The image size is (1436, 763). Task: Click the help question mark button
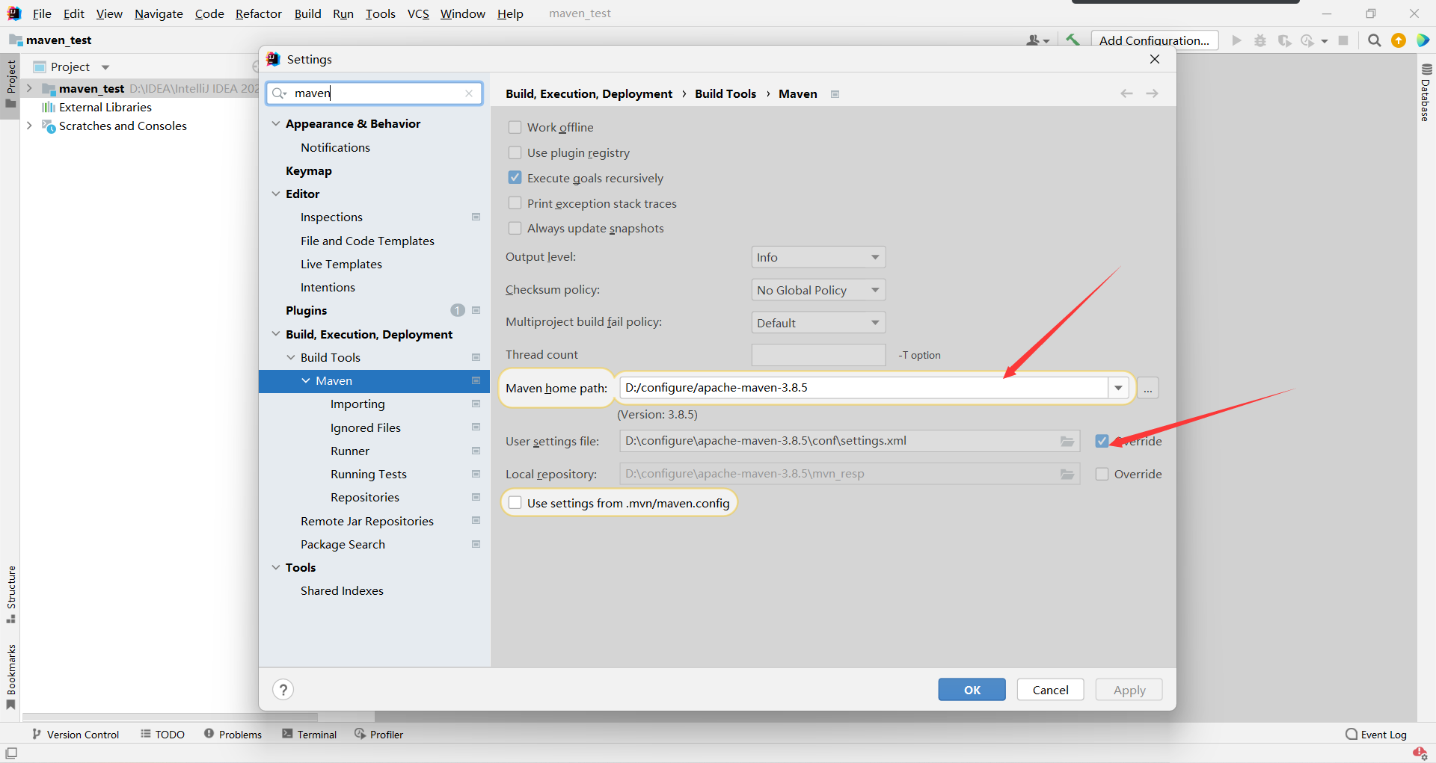click(283, 689)
